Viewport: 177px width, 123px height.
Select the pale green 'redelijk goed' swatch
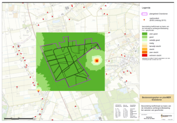click(x=145, y=40)
